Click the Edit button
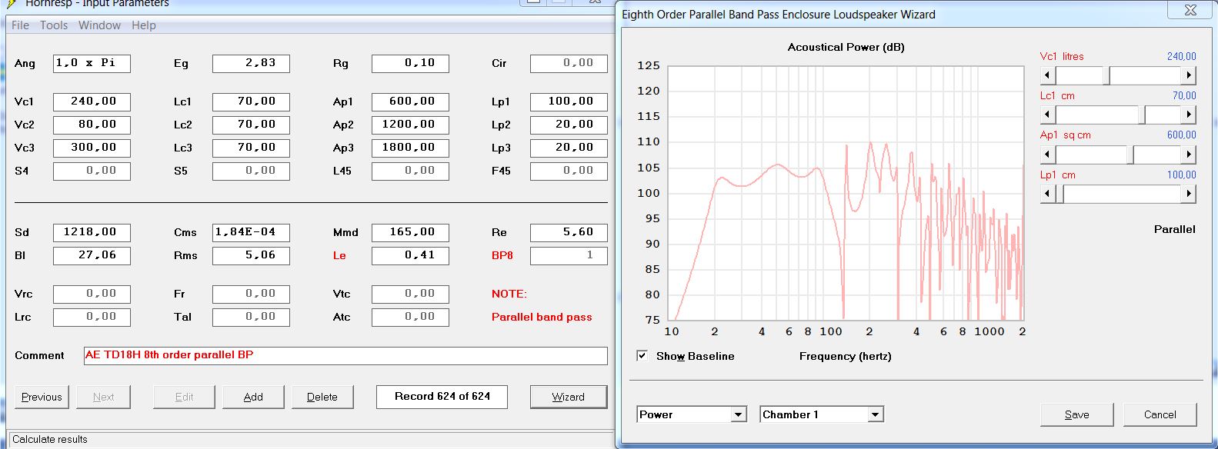This screenshot has width=1218, height=449. [x=184, y=397]
